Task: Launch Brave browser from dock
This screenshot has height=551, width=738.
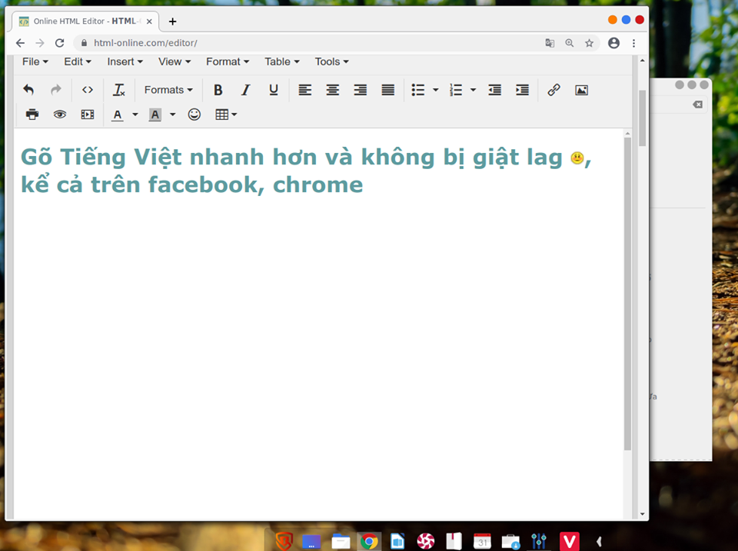Action: [284, 541]
